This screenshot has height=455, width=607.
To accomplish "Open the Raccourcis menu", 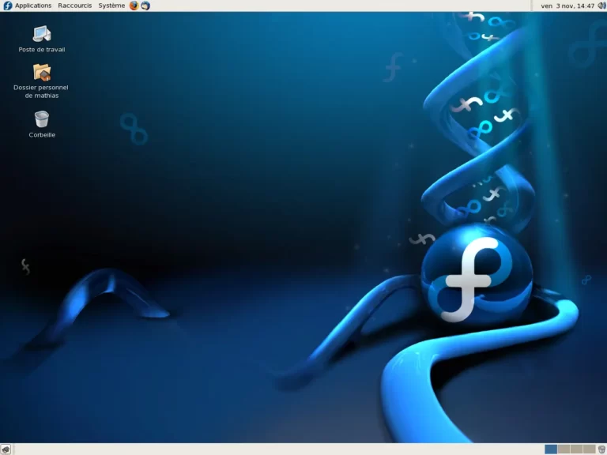I will 74,6.
